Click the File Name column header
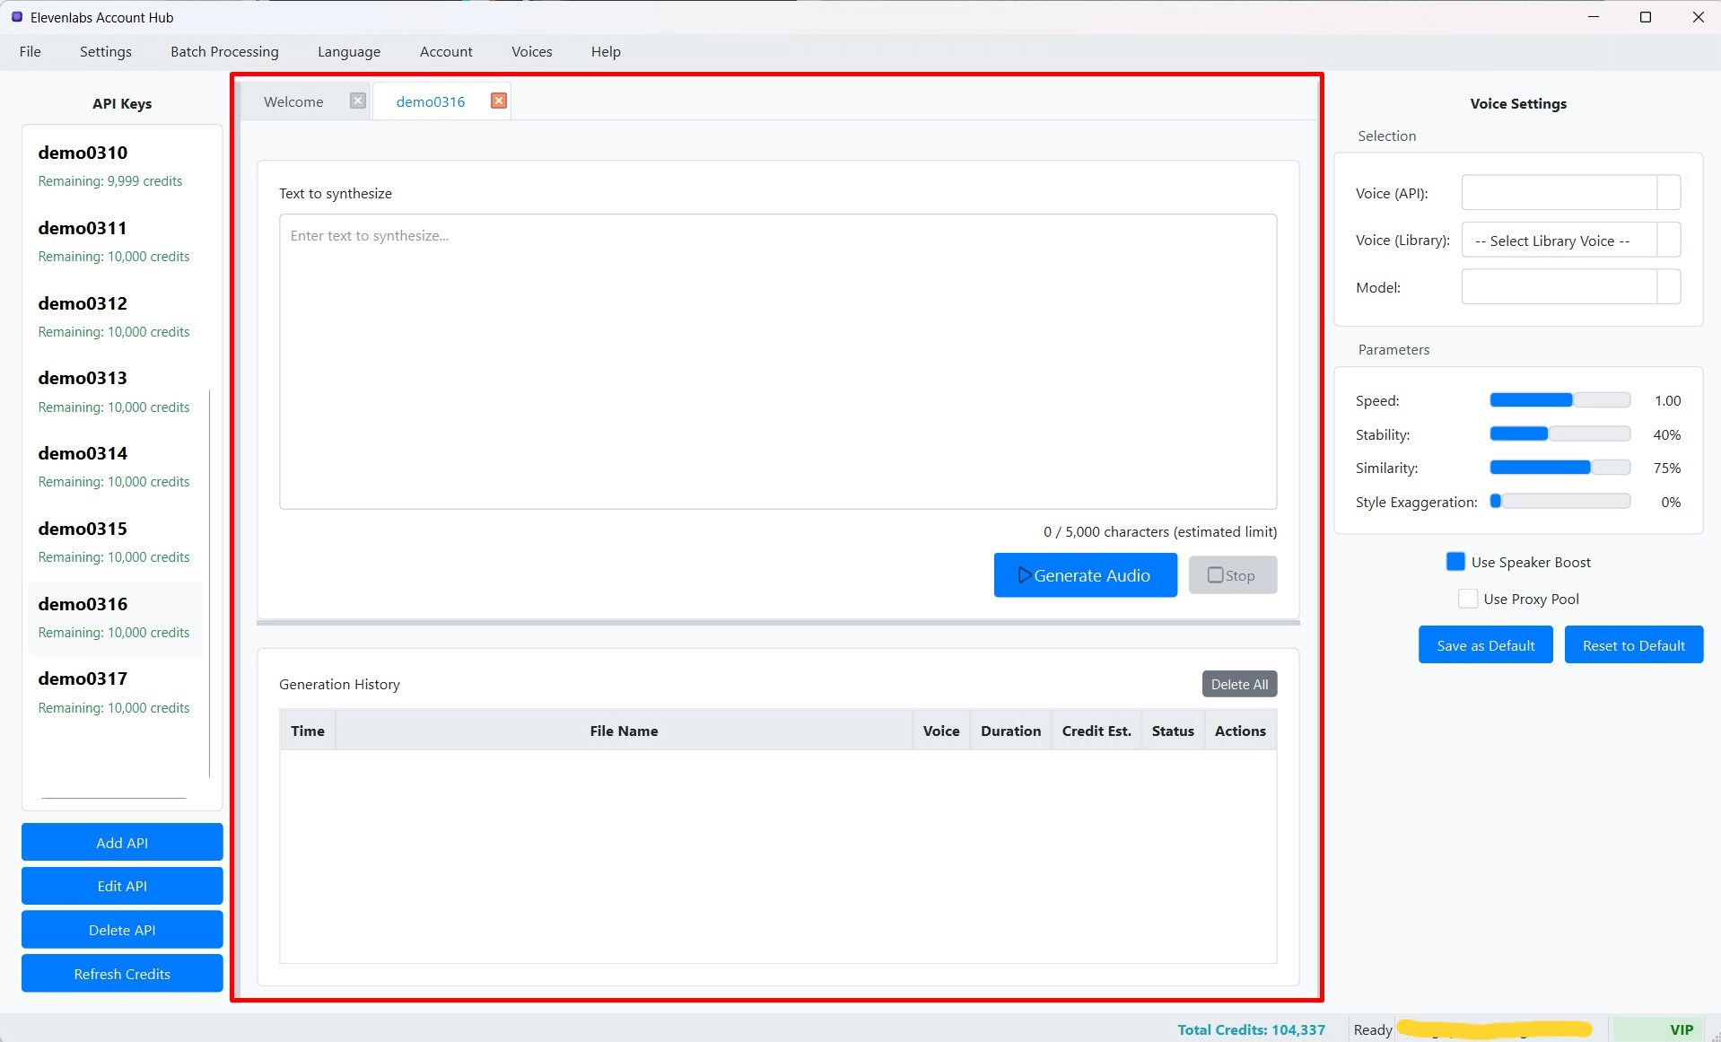The width and height of the screenshot is (1721, 1042). tap(624, 731)
